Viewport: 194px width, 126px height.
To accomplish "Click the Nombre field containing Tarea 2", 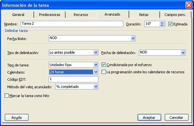I will (x=72, y=24).
